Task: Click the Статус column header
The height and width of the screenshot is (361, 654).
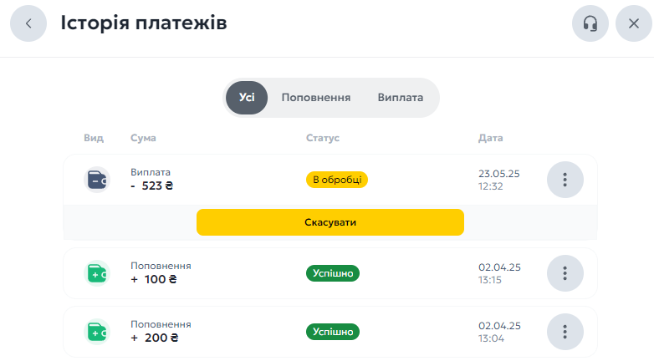Action: pyautogui.click(x=323, y=138)
